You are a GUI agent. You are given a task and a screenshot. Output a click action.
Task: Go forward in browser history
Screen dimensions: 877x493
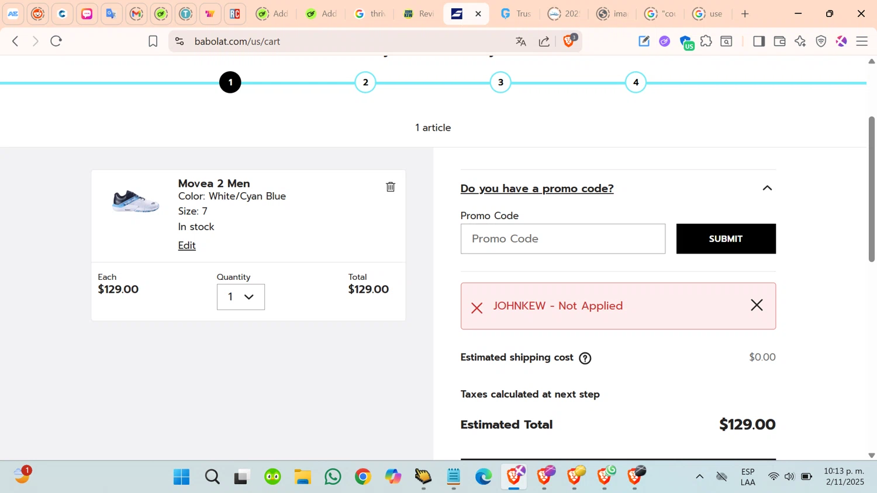click(x=36, y=41)
